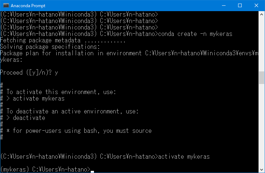Click the vertical scrollbar thumb
The width and height of the screenshot is (265, 173).
262,78
